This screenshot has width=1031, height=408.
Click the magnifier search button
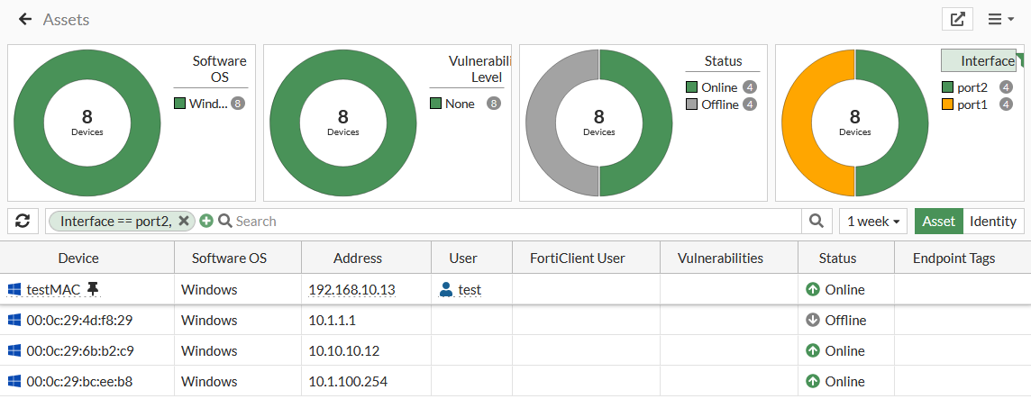[x=816, y=221]
